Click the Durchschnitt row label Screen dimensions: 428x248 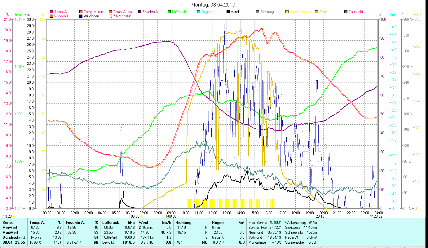(x=13, y=237)
